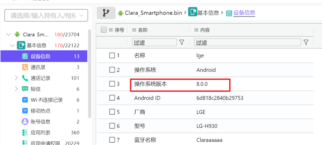Click the branch tree icon button
322x145 pixels.
[106, 13]
